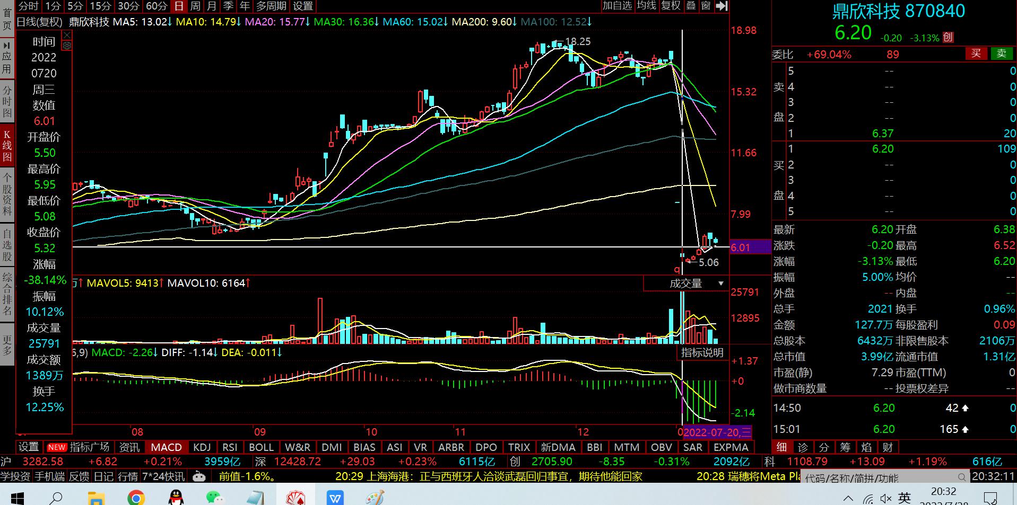The width and height of the screenshot is (1017, 505).
Task: Open the network status tray icon
Action: [x=868, y=499]
